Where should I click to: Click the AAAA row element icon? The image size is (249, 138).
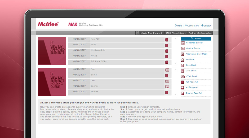click(x=167, y=45)
